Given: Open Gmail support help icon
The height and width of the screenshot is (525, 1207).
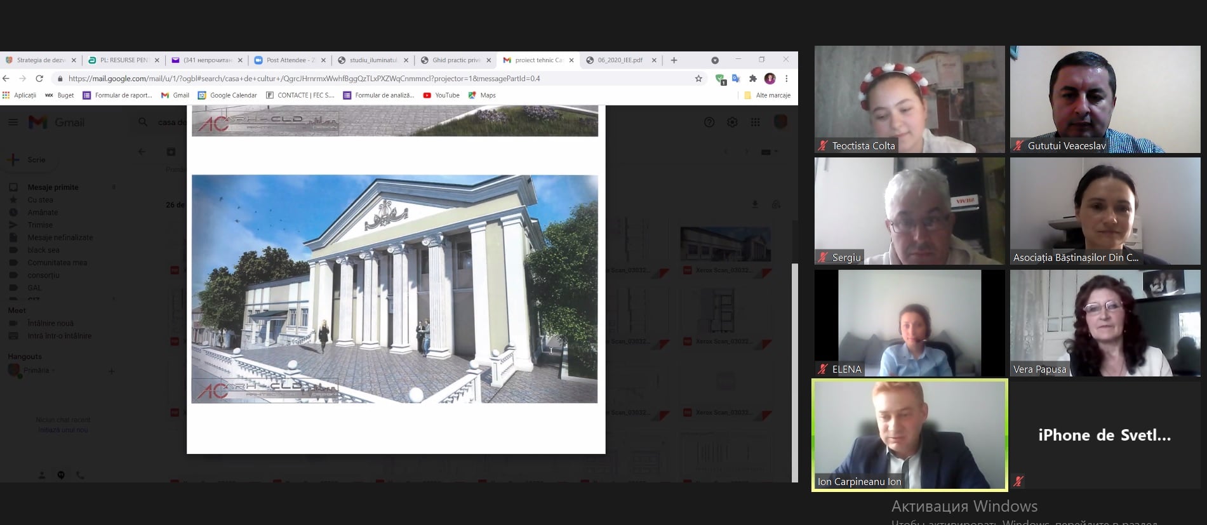Looking at the screenshot, I should [x=709, y=122].
